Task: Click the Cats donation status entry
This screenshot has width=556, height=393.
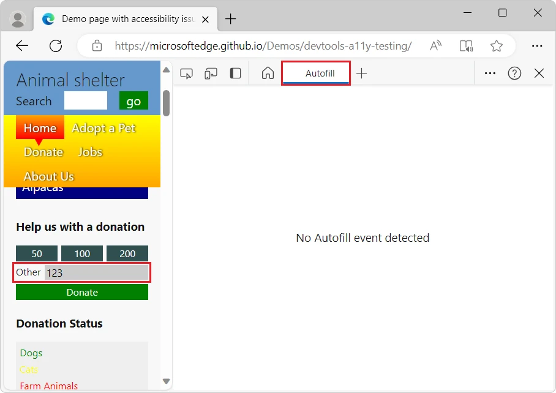Action: coord(29,370)
